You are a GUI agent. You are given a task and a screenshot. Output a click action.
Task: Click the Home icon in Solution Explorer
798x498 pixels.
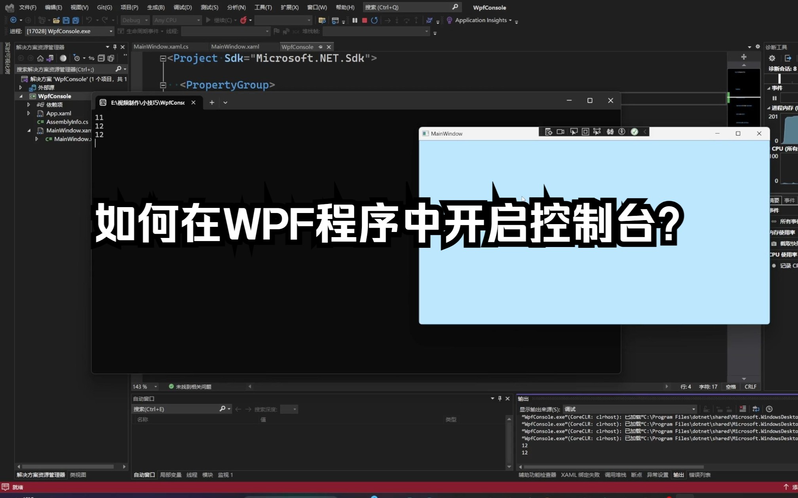click(x=40, y=58)
